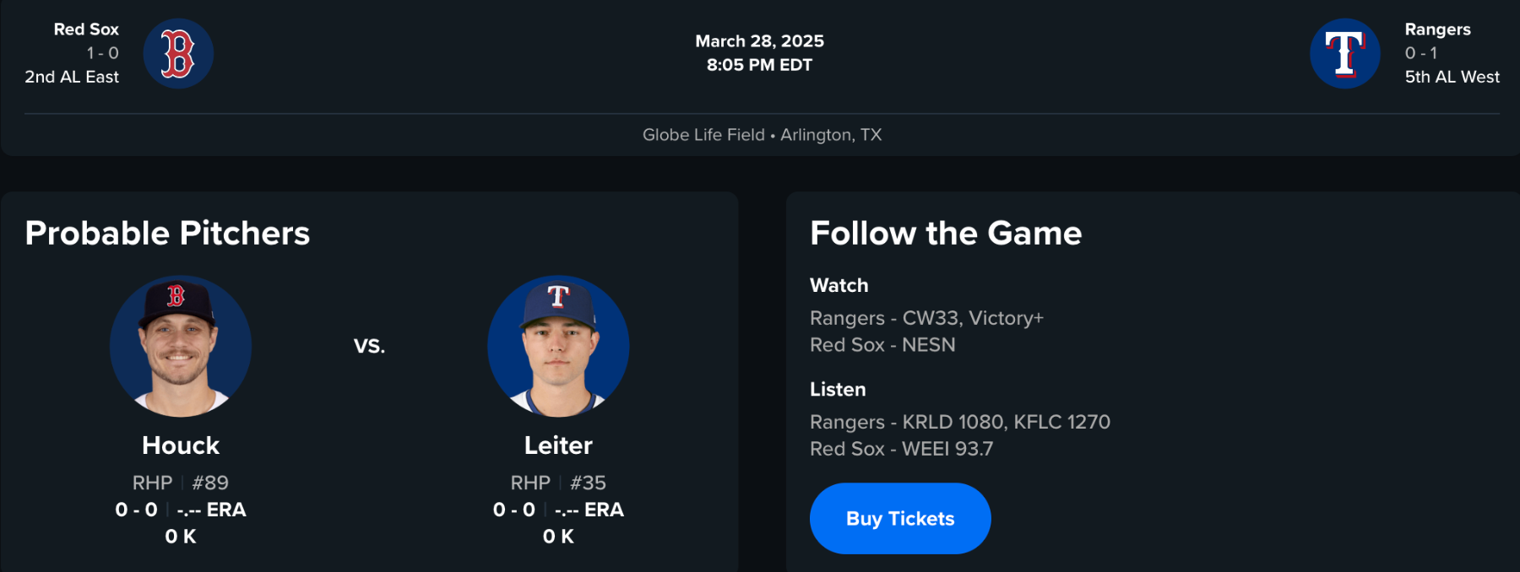Click the Rangers team name
1520x572 pixels.
tap(1437, 30)
